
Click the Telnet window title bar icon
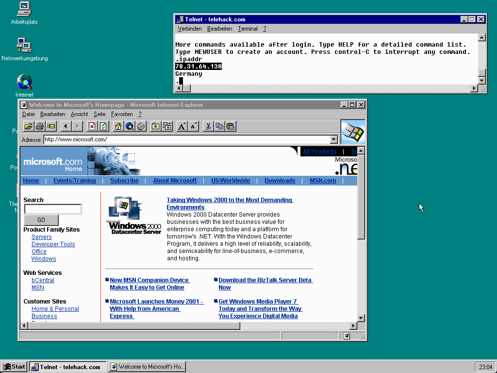180,19
